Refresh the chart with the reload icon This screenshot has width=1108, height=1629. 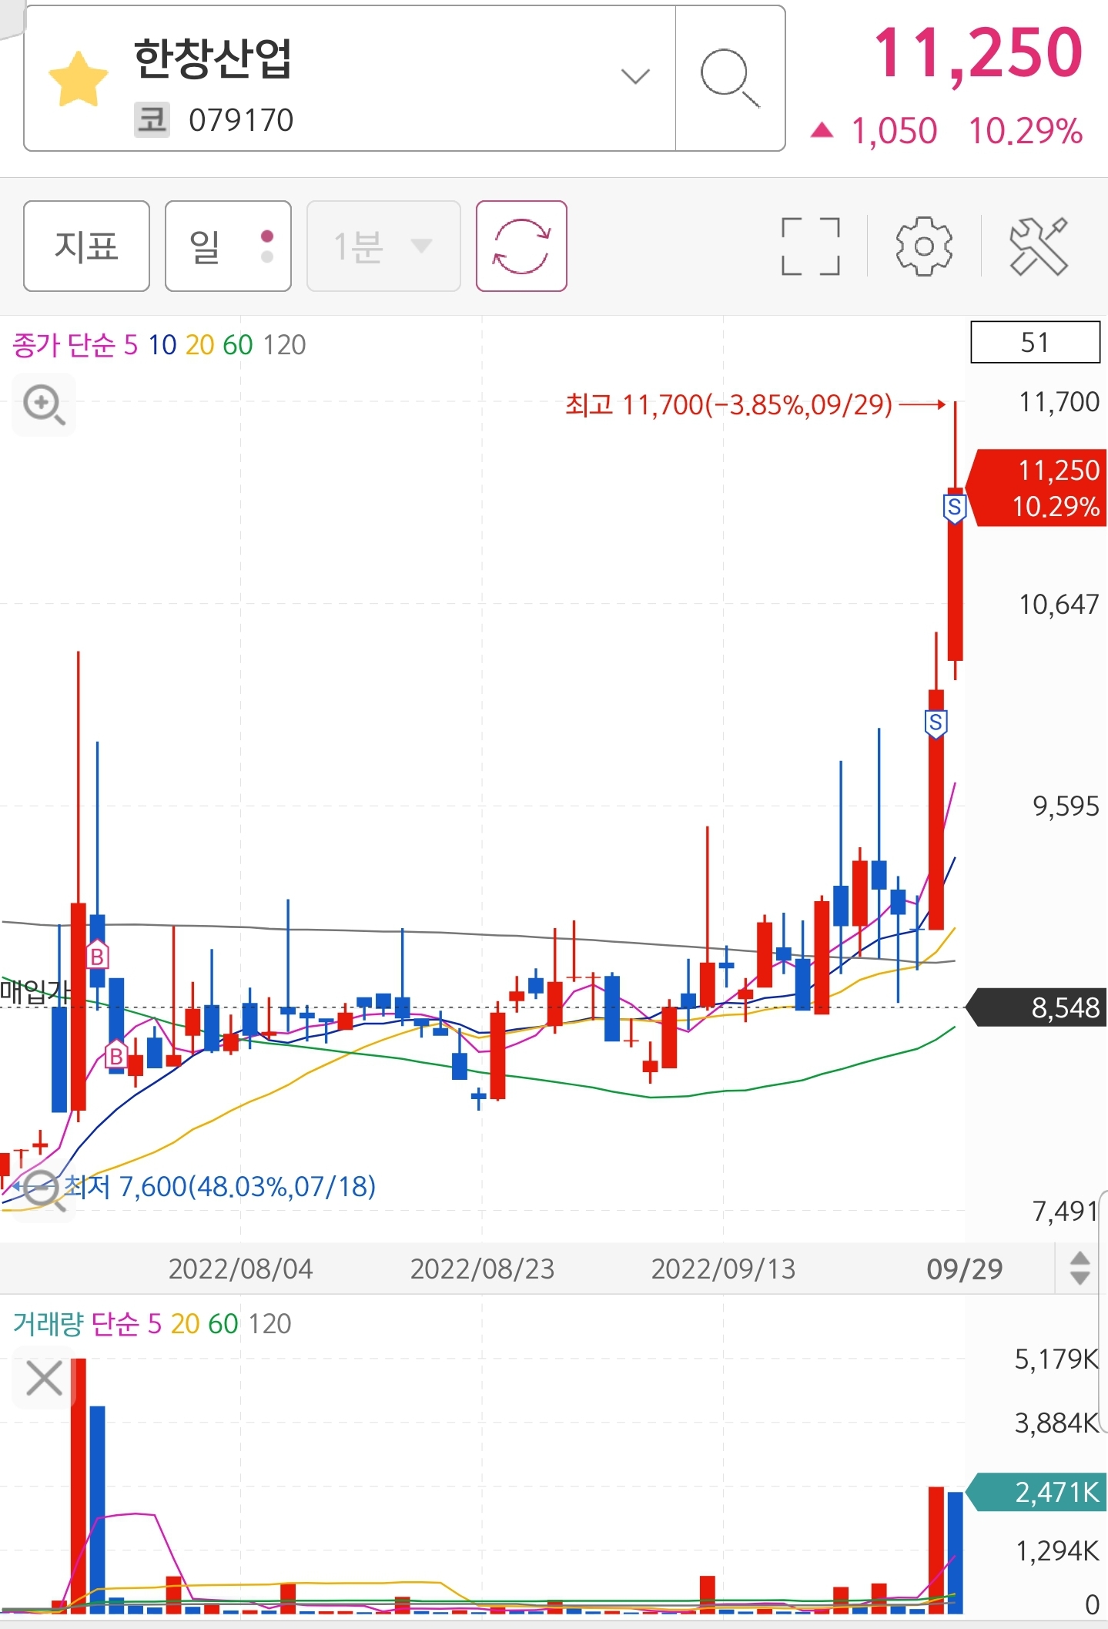tap(521, 246)
